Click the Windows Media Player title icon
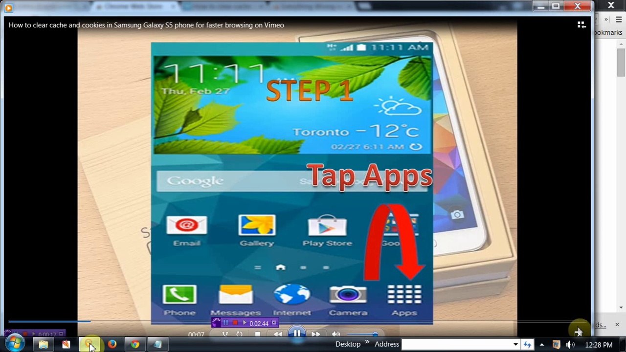The image size is (626, 352). click(8, 8)
